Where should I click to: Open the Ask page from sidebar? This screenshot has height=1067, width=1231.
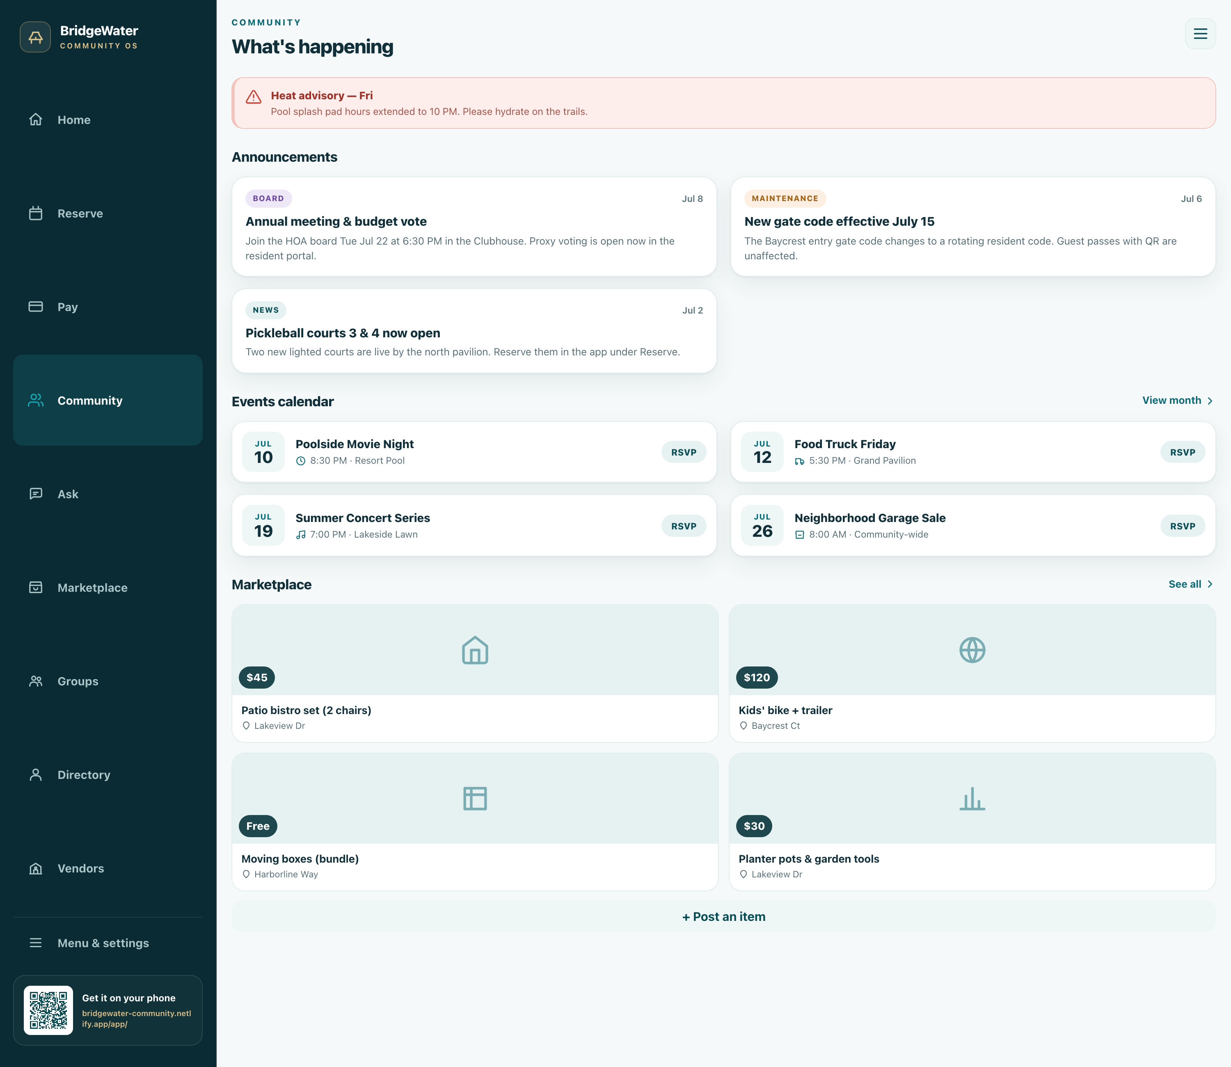coord(108,494)
